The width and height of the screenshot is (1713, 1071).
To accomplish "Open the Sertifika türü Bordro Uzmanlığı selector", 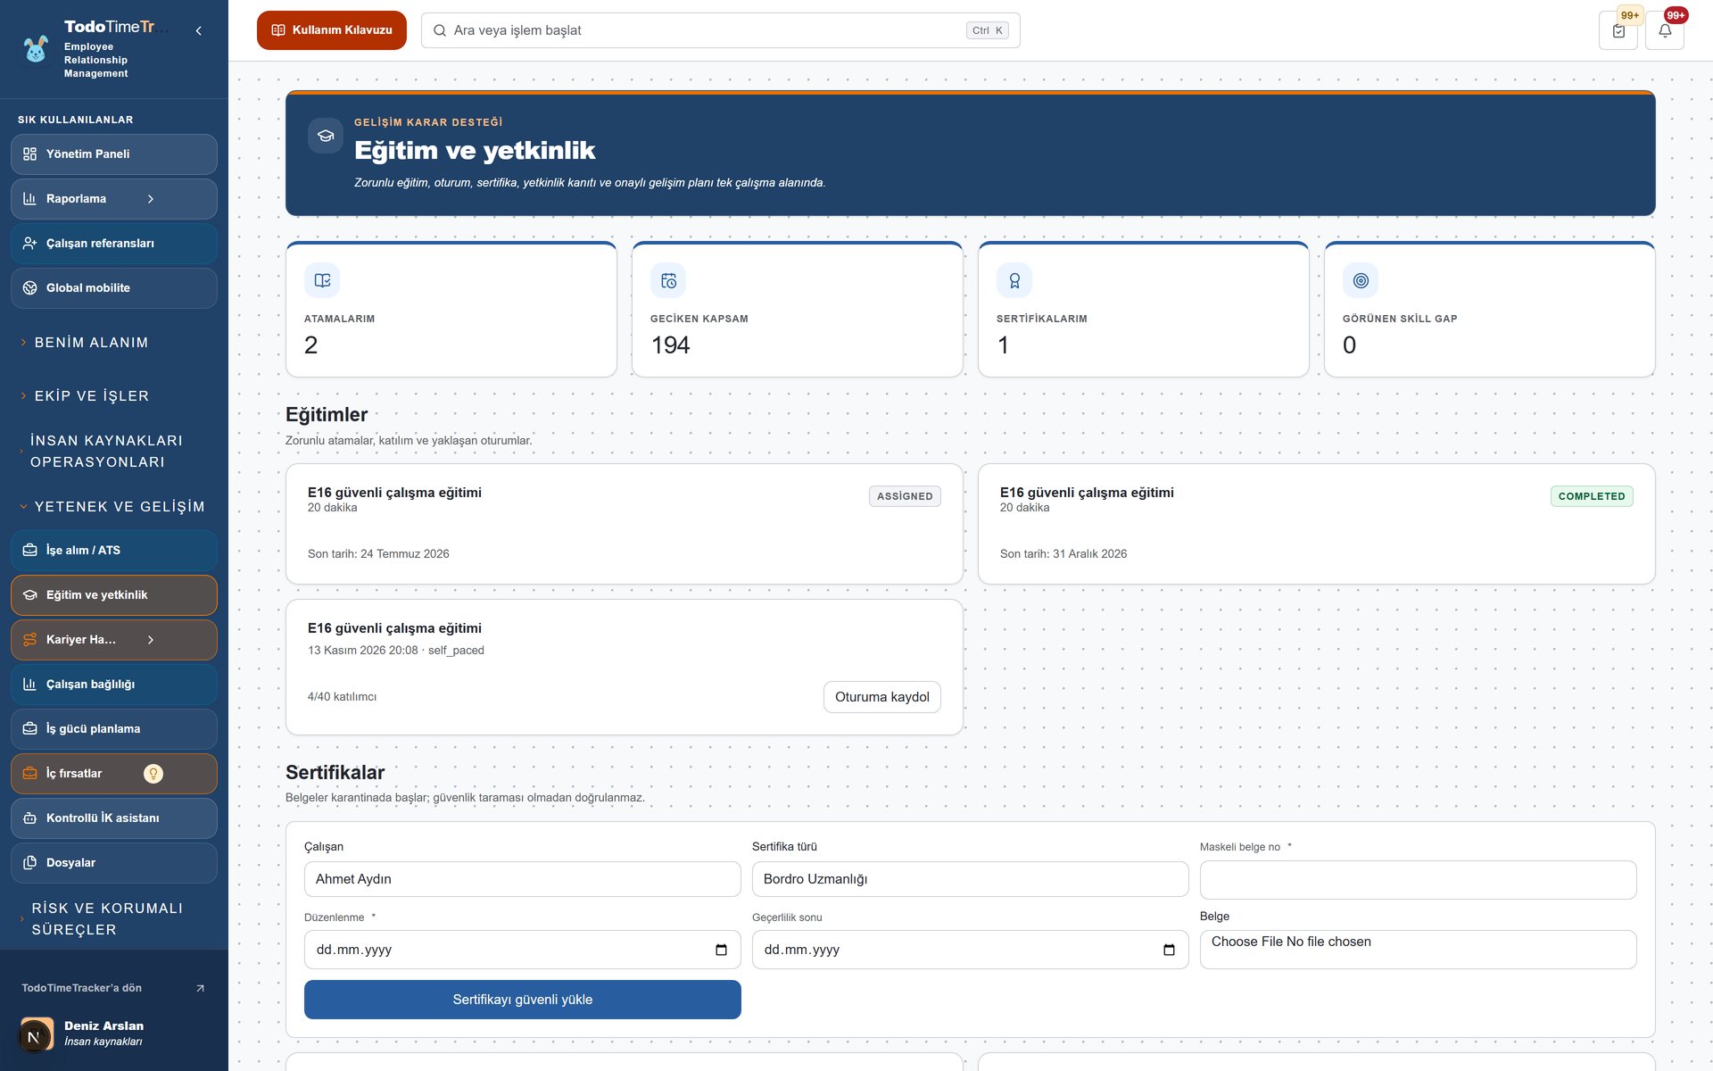I will tap(970, 879).
